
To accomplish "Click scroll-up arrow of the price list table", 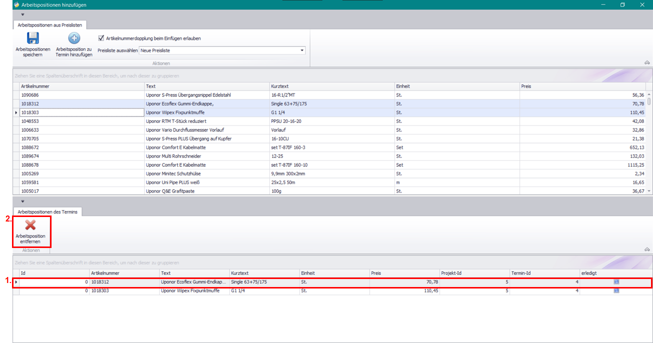I will click(649, 94).
